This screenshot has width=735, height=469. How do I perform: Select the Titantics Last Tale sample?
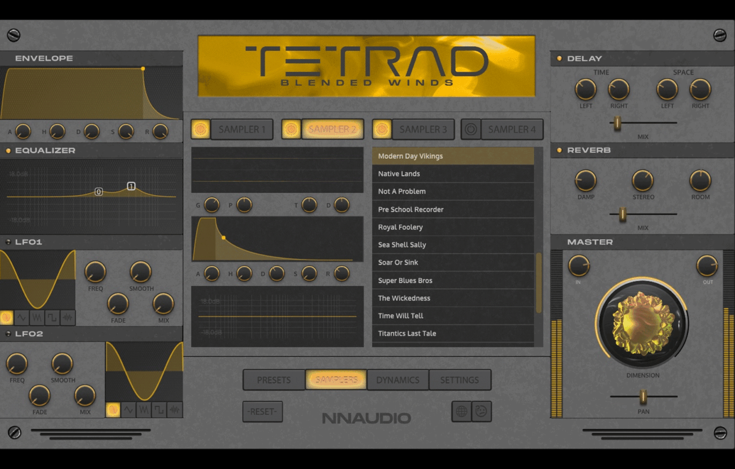coord(453,333)
